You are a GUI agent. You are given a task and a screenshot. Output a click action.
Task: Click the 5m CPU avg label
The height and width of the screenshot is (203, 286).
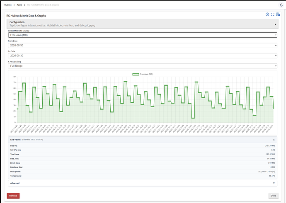pos(15,150)
